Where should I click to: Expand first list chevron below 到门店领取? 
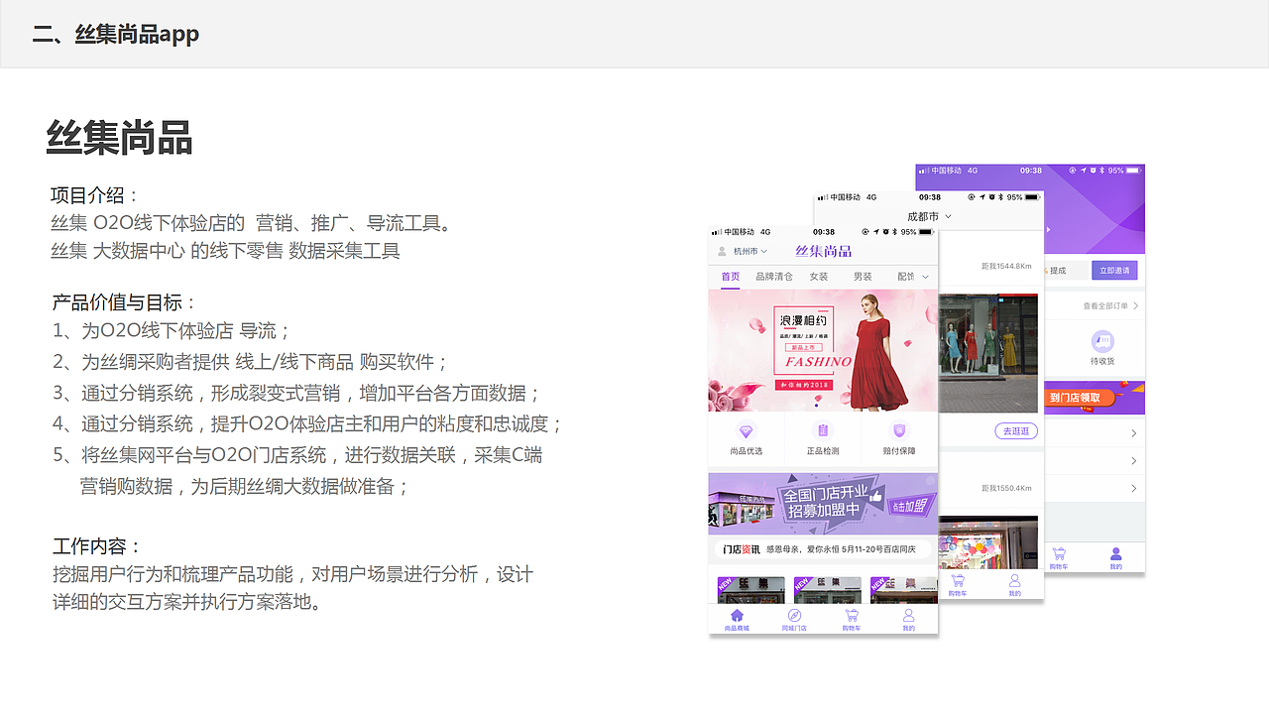click(x=1134, y=433)
